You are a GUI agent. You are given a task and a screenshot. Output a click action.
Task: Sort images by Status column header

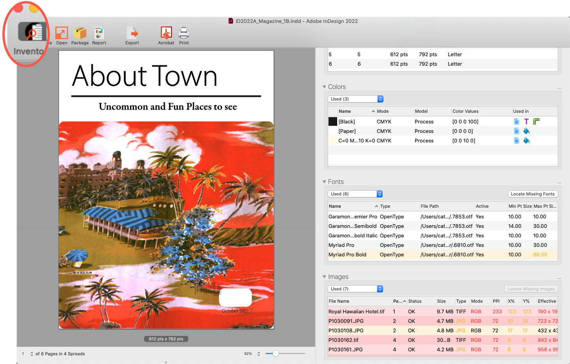click(421, 301)
